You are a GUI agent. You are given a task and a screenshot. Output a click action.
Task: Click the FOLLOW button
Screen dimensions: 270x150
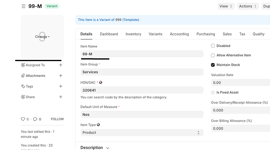[58, 119]
